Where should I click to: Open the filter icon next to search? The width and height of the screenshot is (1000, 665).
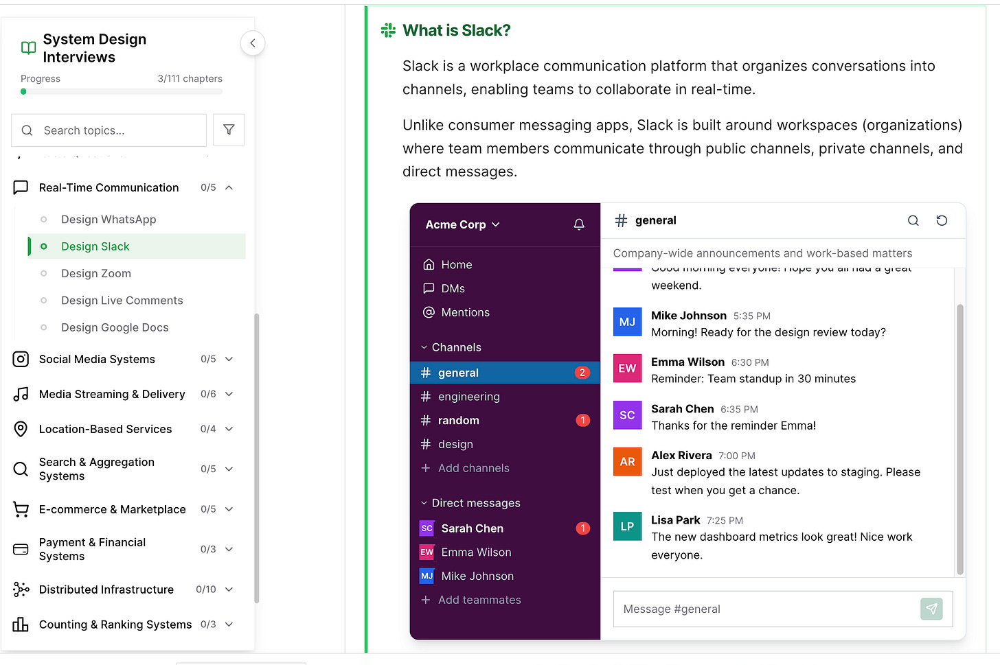pyautogui.click(x=229, y=130)
